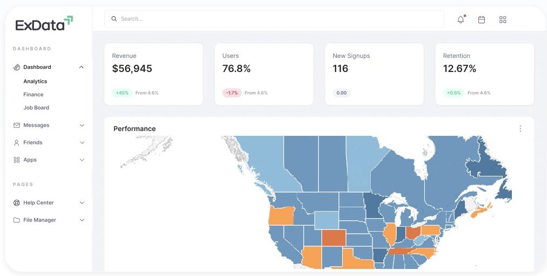The height and width of the screenshot is (276, 547).
Task: Click the Messages envelope icon
Action: click(x=17, y=125)
